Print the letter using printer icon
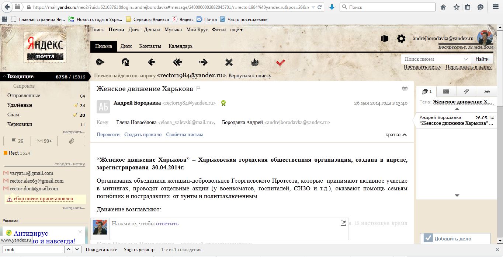 pyautogui.click(x=405, y=88)
